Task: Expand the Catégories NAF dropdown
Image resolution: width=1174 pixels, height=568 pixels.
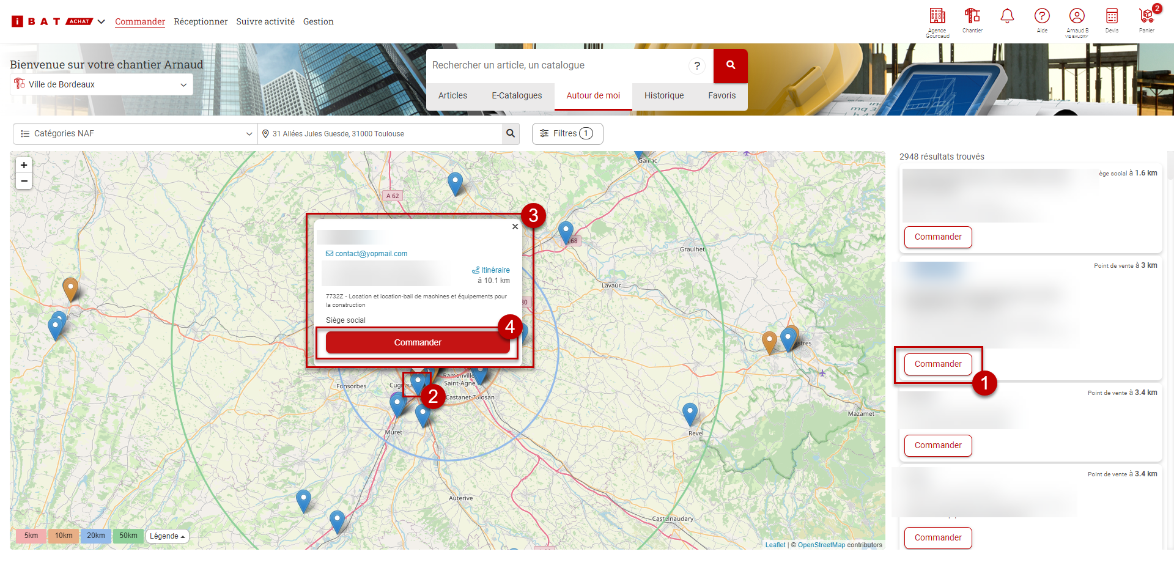Action: point(135,134)
